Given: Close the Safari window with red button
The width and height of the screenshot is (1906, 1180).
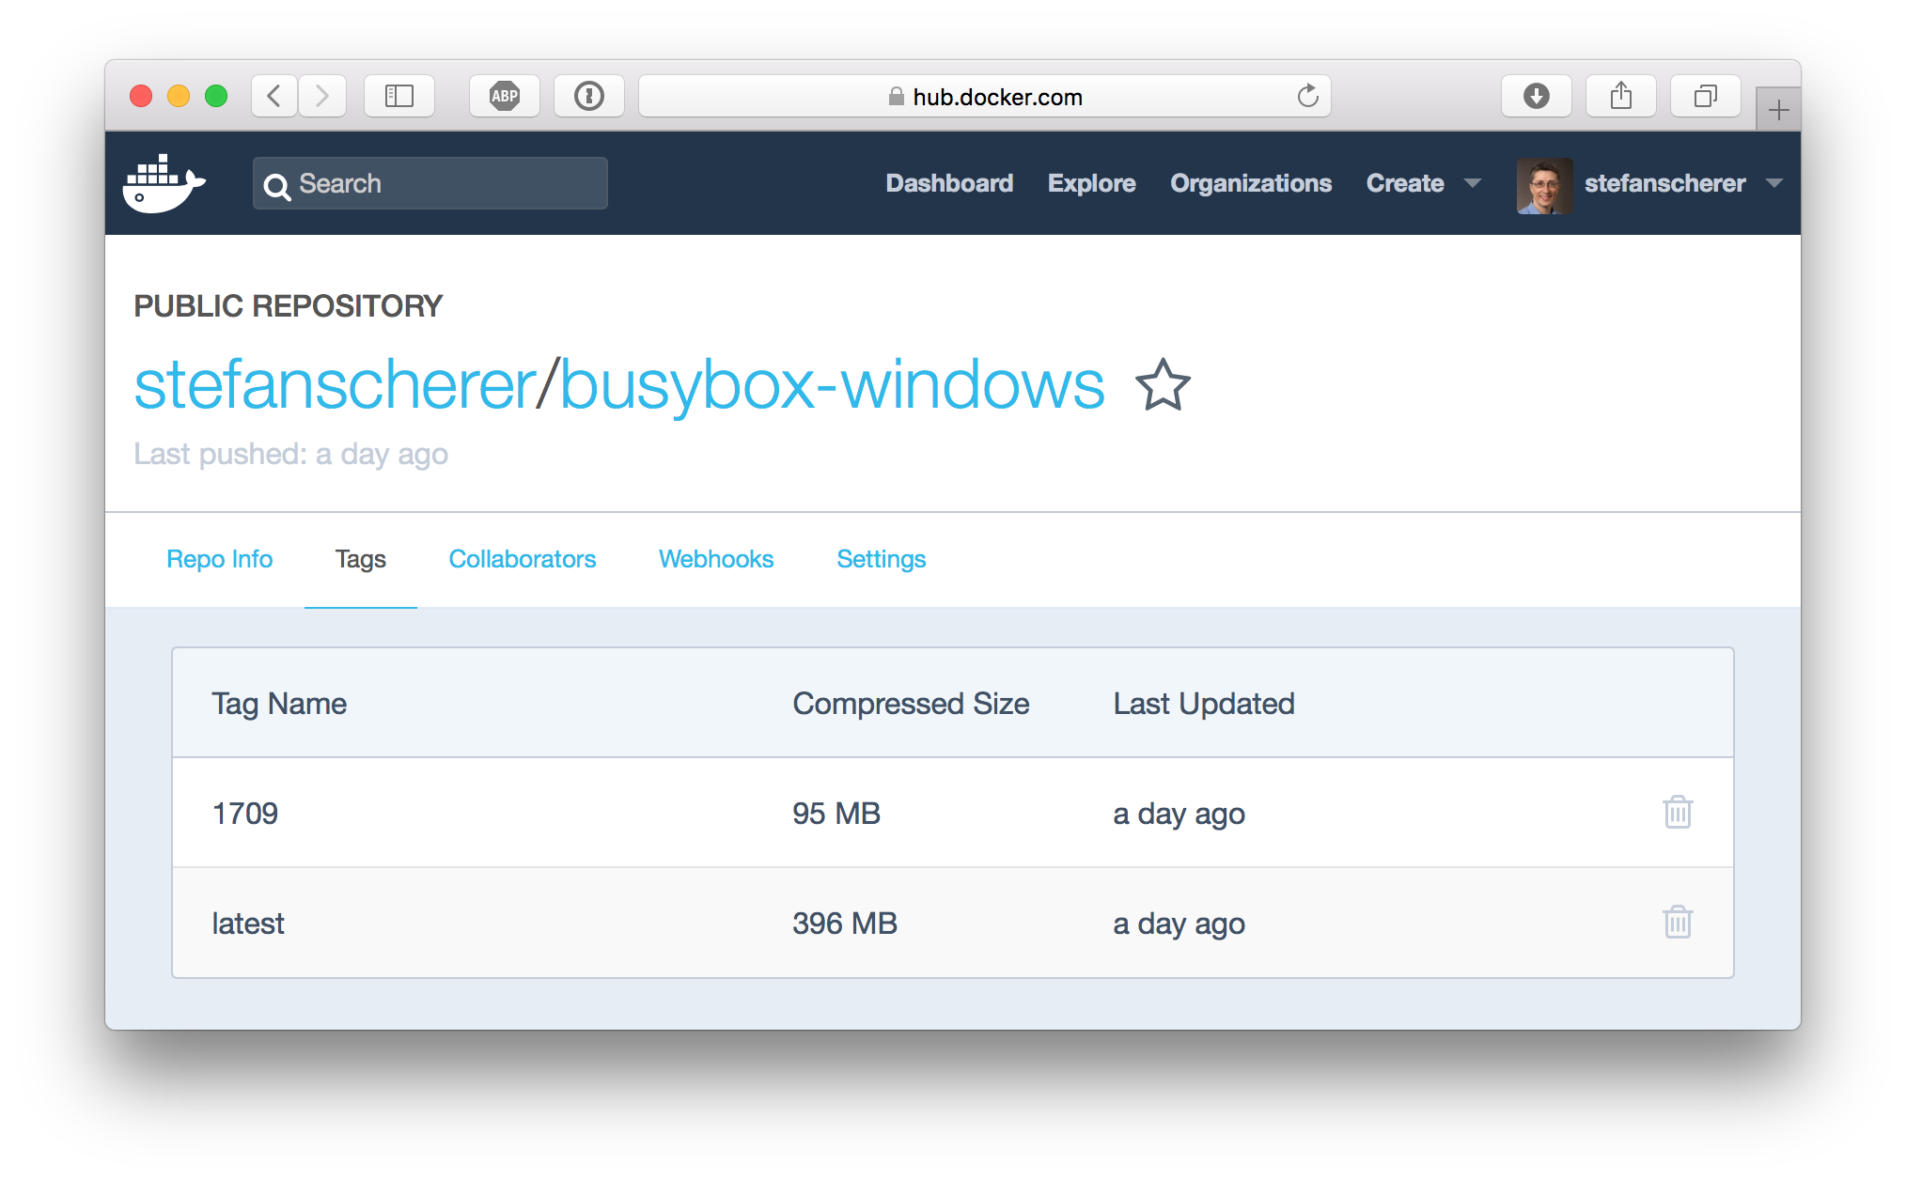Looking at the screenshot, I should (141, 96).
